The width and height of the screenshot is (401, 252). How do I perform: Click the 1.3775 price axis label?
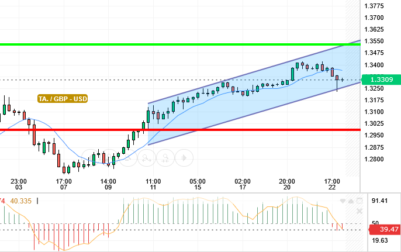(374, 6)
